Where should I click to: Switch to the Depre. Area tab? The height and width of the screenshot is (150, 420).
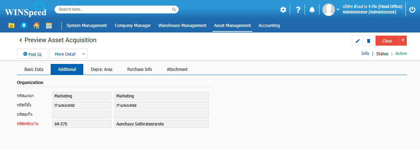pos(101,69)
